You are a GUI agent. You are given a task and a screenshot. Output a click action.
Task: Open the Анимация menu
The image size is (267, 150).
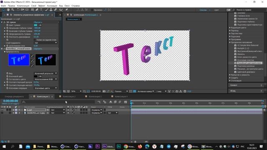pyautogui.click(x=52, y=6)
